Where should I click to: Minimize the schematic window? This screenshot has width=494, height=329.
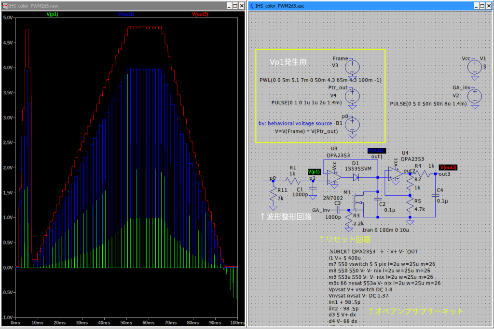476,6
